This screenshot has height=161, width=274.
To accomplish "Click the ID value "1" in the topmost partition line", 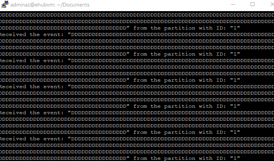I will pos(235,28).
